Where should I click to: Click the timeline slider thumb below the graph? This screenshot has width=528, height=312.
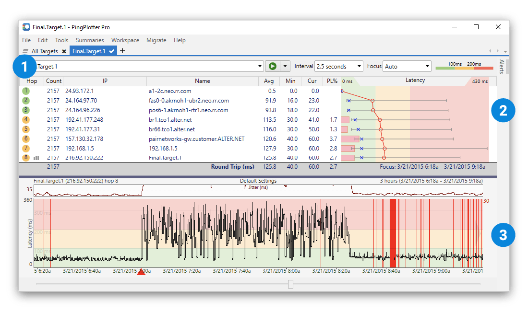290,284
